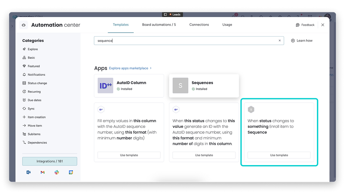The height and width of the screenshot is (194, 345).
Task: Click the apps grid icon in top bar
Action: pos(310,16)
